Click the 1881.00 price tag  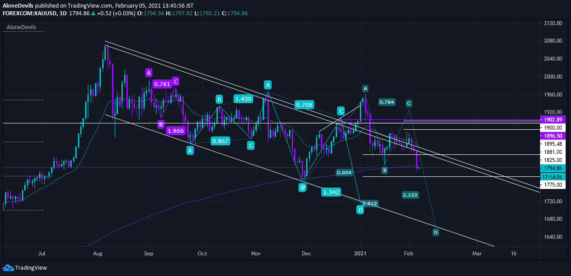click(553, 152)
